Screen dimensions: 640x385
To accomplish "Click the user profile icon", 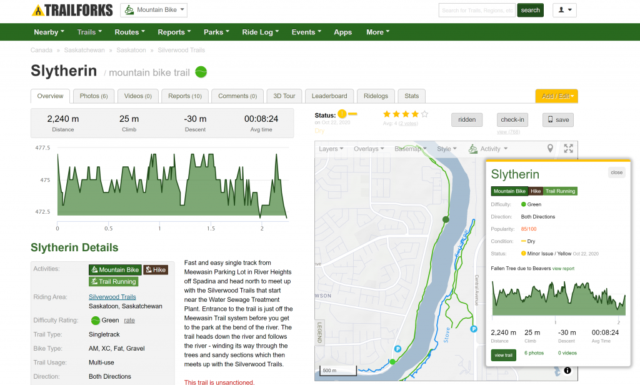I will pos(564,10).
